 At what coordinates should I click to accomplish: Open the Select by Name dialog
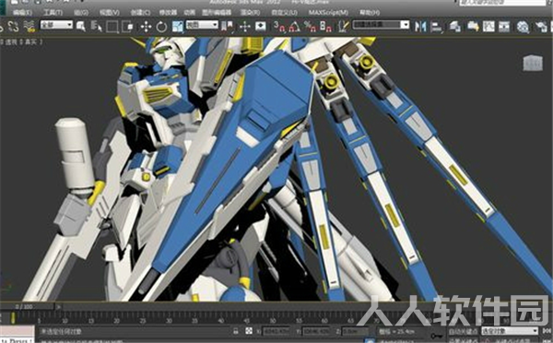pos(96,27)
